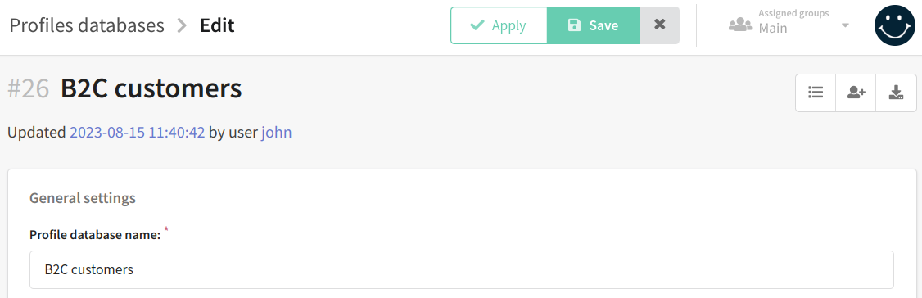Save the profile database
The height and width of the screenshot is (298, 922).
pos(594,25)
